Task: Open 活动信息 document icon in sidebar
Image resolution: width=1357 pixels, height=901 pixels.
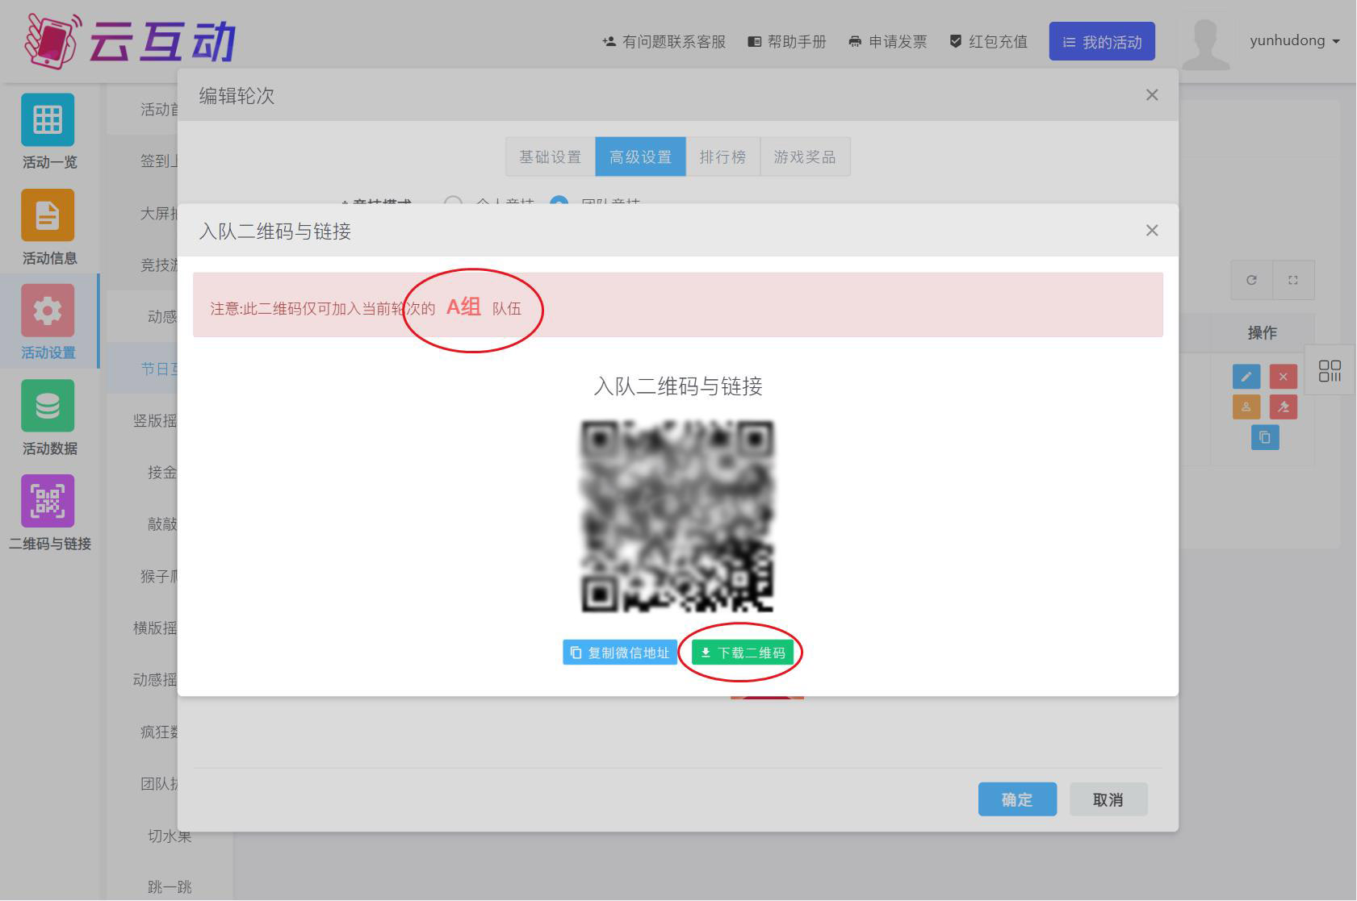Action: pyautogui.click(x=48, y=215)
